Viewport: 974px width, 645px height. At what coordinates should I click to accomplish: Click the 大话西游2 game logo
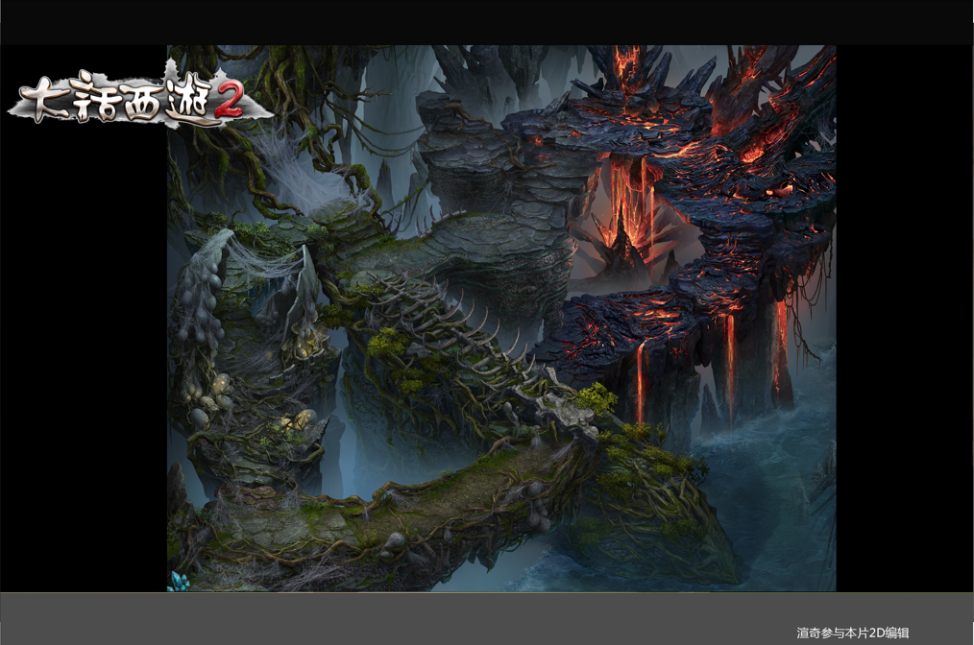click(x=134, y=98)
